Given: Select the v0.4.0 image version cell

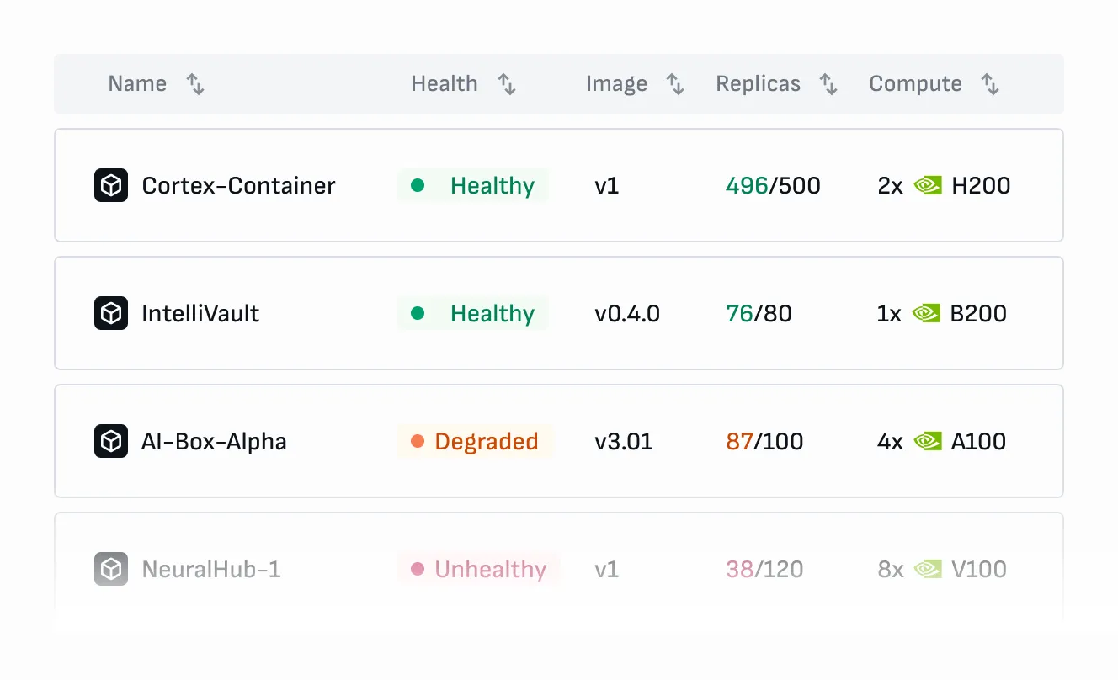Looking at the screenshot, I should (x=626, y=313).
